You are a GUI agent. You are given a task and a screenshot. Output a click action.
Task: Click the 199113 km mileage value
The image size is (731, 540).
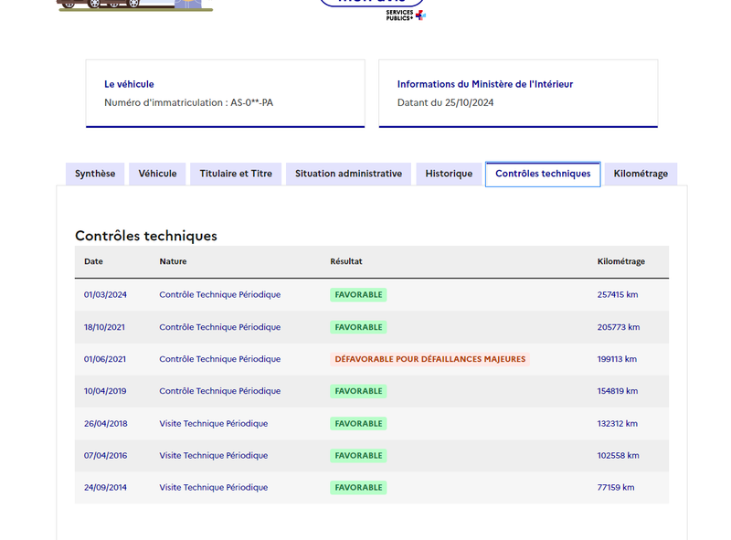[x=617, y=359]
